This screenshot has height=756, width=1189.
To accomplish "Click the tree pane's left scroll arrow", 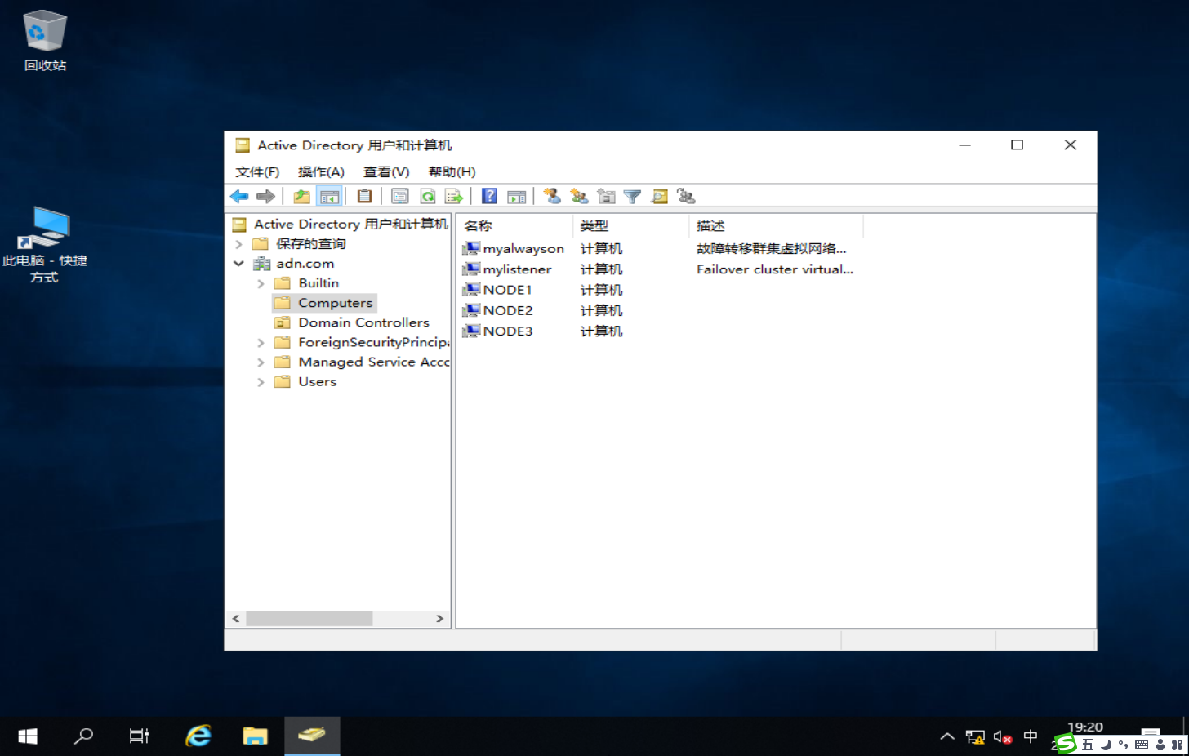I will pyautogui.click(x=236, y=619).
